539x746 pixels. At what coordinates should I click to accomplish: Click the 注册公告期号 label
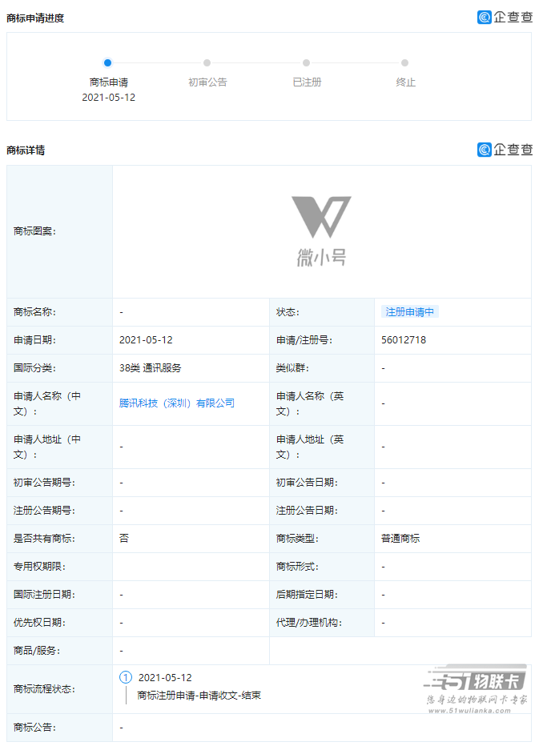44,511
